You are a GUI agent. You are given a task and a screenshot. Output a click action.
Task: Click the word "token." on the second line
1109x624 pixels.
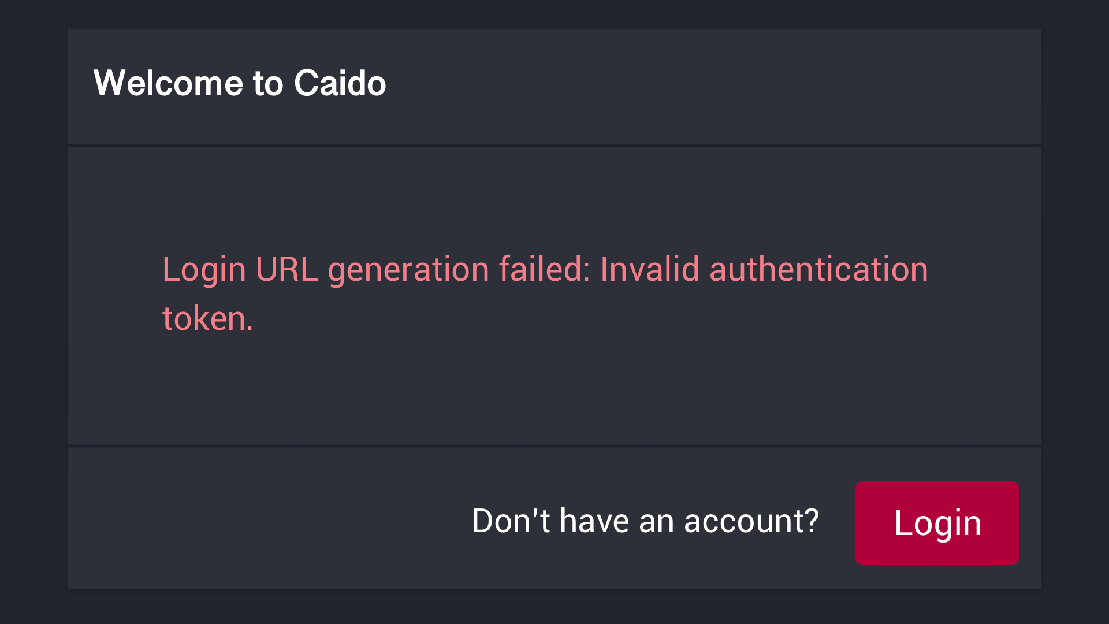pyautogui.click(x=207, y=317)
